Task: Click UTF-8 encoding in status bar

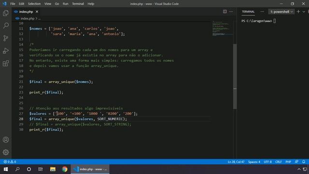Action: (x=267, y=162)
